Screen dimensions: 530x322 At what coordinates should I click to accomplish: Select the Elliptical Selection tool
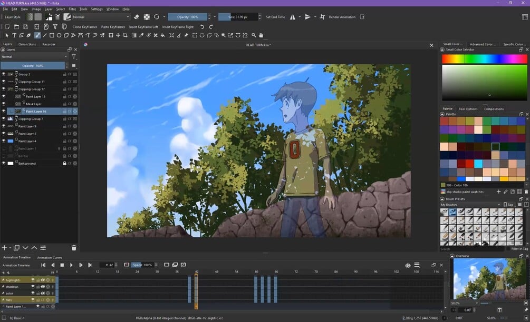[202, 35]
